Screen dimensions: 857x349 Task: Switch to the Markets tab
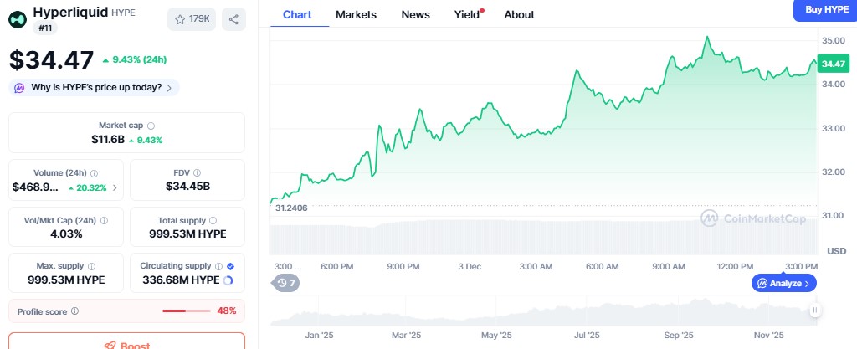click(356, 14)
